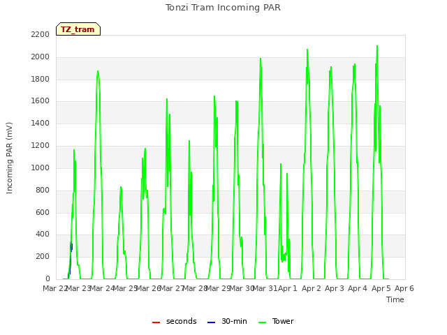Image resolution: width=447 pixels, height=335 pixels.
Task: Click the Incoming PAR (mV) axis label
Action: click(9, 158)
